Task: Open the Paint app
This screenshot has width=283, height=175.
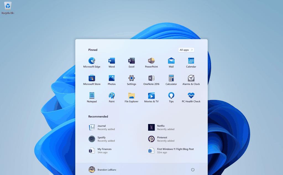Action: [x=112, y=97]
